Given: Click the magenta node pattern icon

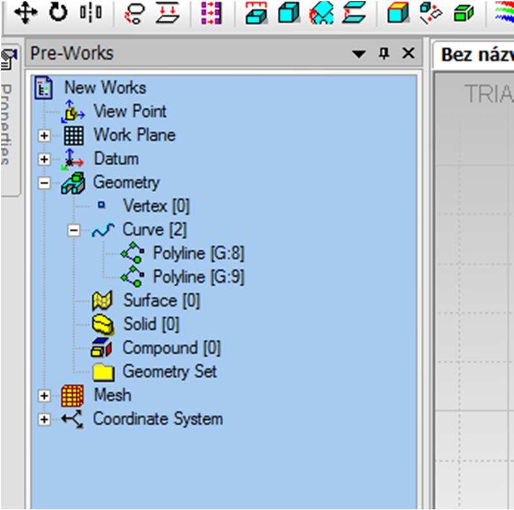Looking at the screenshot, I should click(212, 13).
